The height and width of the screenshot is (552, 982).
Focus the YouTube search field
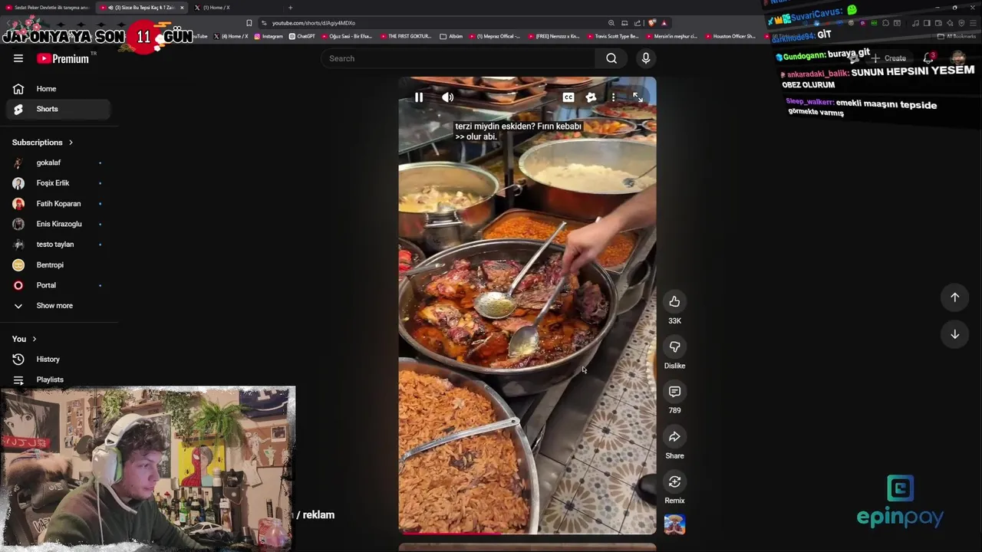click(457, 58)
